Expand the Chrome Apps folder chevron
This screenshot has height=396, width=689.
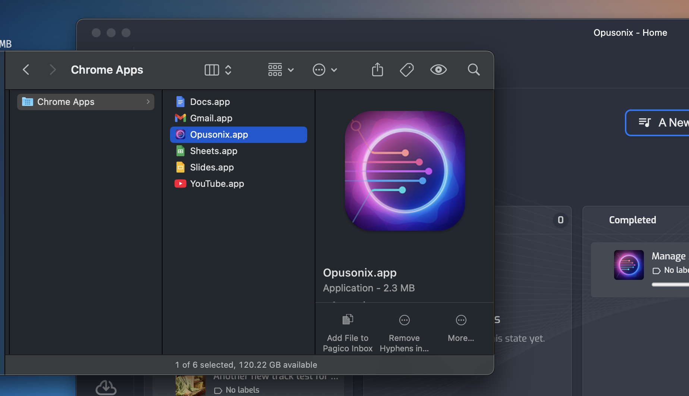coord(148,102)
